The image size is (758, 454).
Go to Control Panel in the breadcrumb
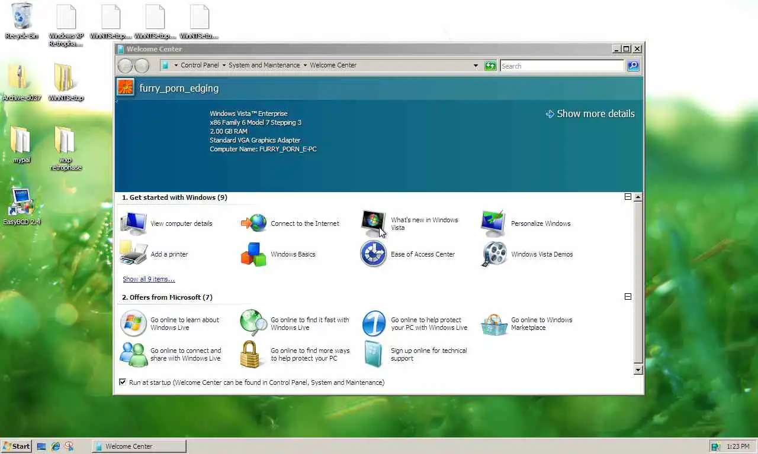200,66
